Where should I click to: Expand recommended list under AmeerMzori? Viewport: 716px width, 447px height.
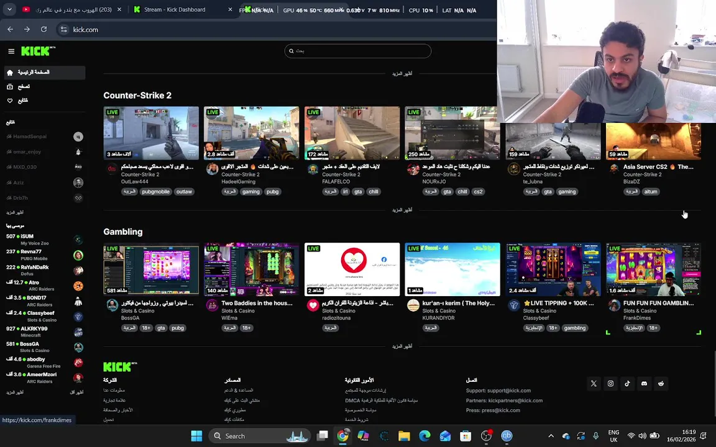point(15,392)
